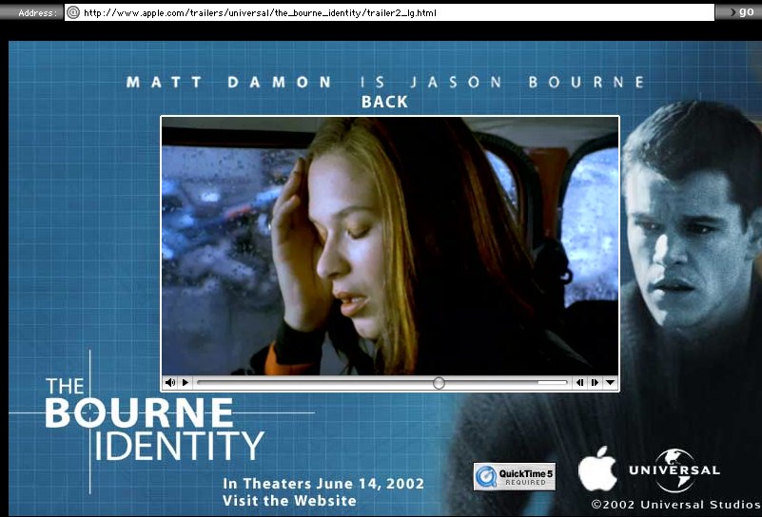Step the video back one frame
The width and height of the screenshot is (762, 517).
(x=579, y=383)
